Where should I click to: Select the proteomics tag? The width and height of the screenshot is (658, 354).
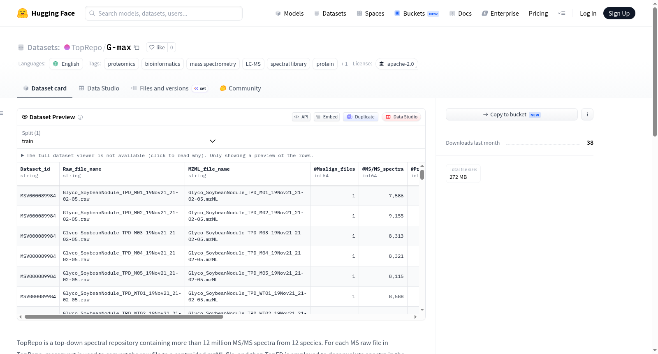pyautogui.click(x=121, y=64)
